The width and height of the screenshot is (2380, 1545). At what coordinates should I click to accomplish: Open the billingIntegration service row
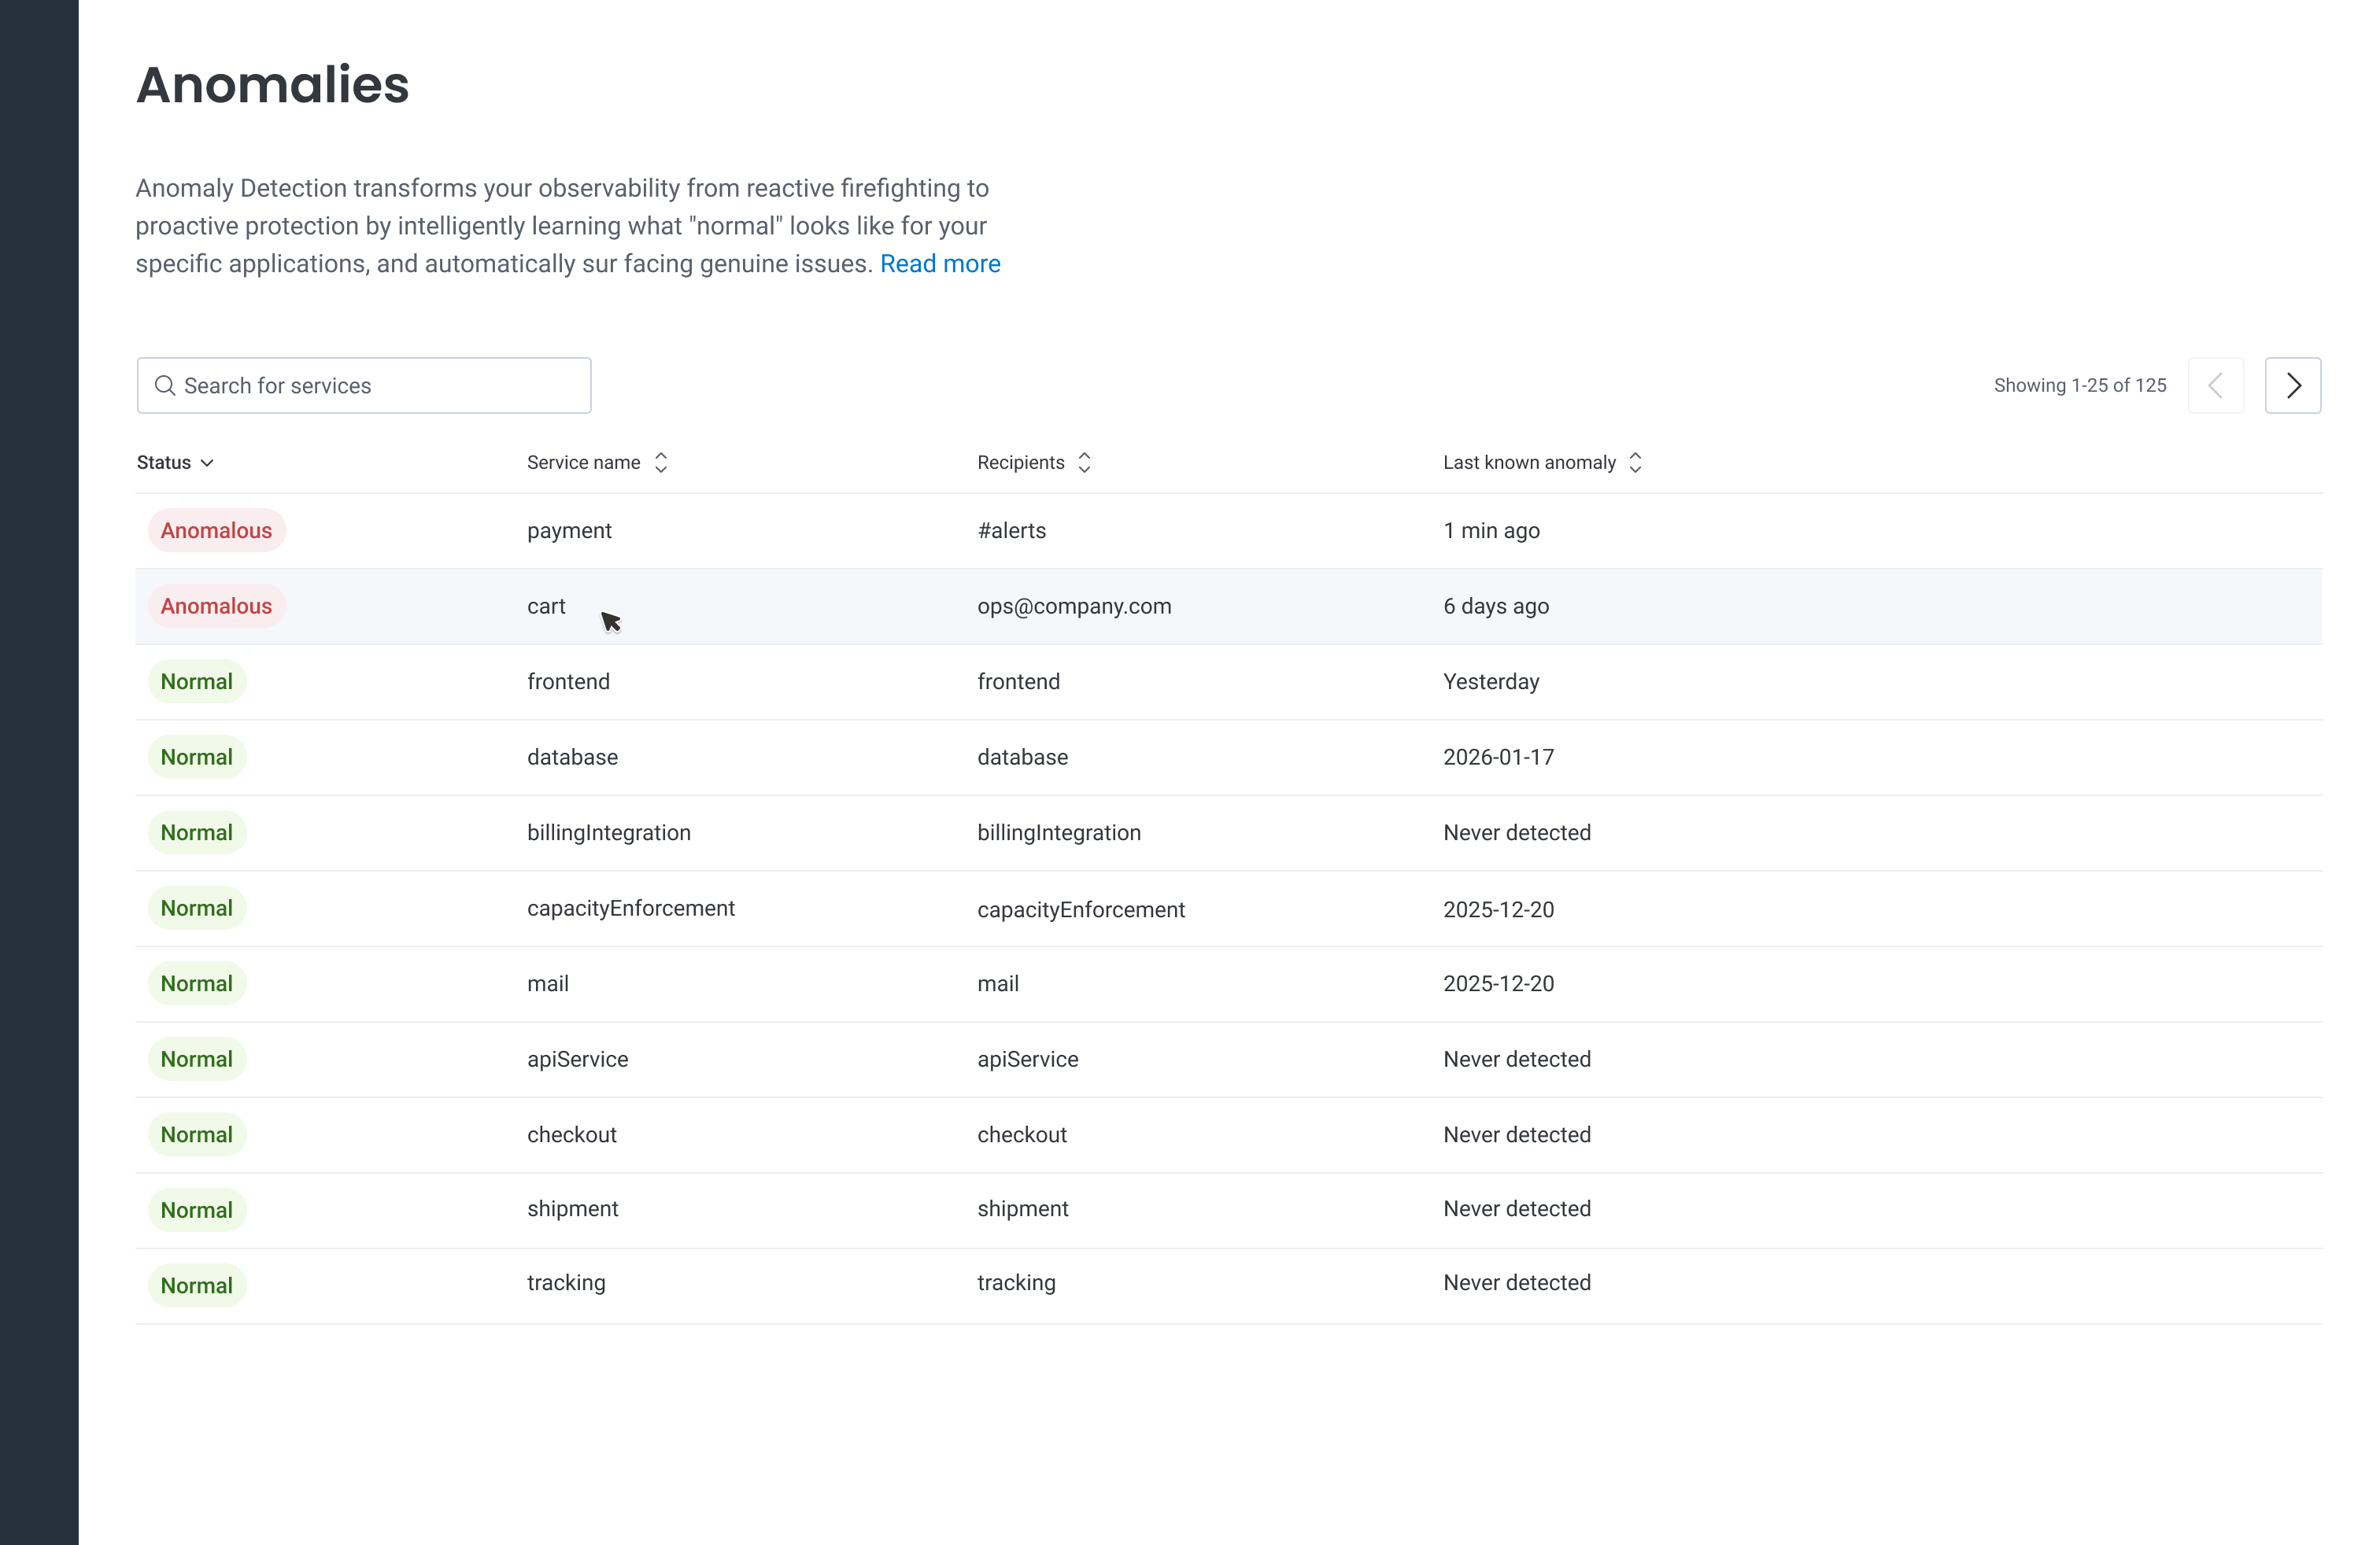pyautogui.click(x=608, y=832)
